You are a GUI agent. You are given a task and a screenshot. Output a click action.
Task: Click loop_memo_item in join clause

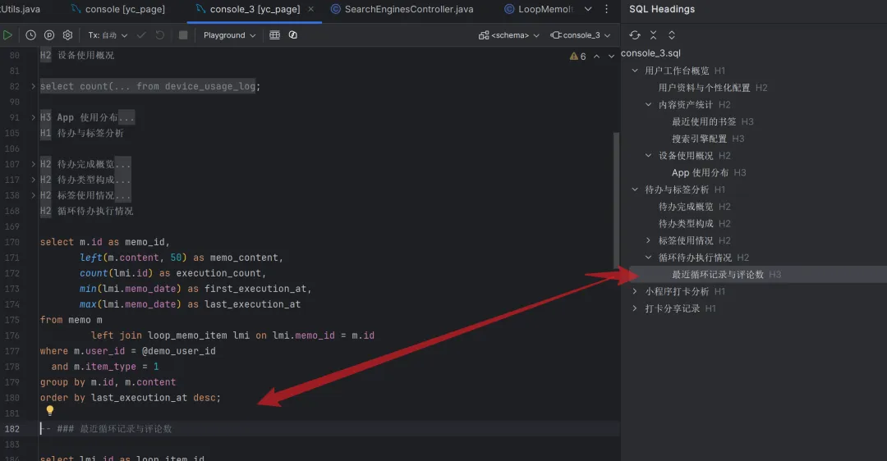click(x=187, y=335)
